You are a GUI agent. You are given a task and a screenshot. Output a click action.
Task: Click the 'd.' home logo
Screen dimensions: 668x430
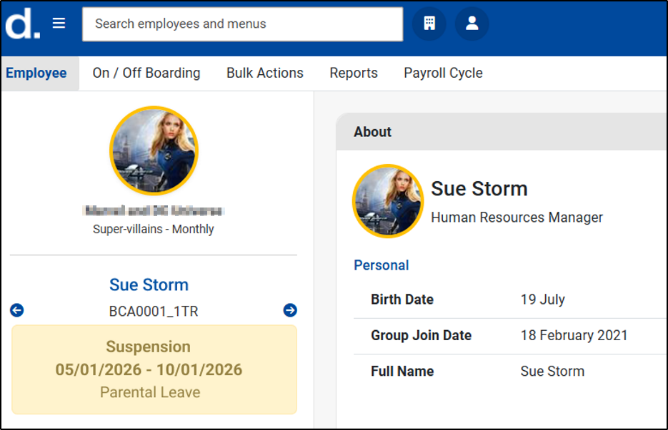(x=23, y=24)
